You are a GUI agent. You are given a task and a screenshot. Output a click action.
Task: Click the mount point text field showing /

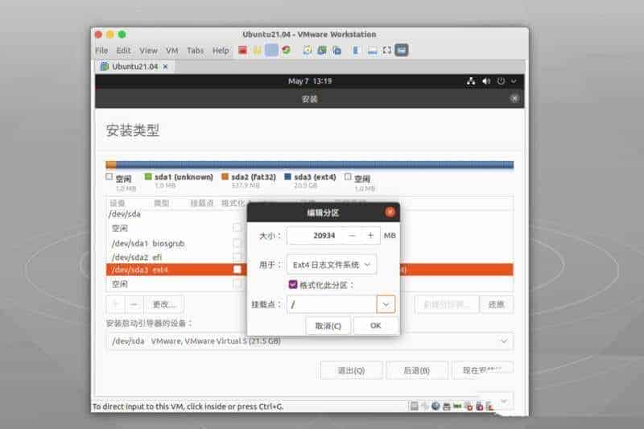coord(332,304)
